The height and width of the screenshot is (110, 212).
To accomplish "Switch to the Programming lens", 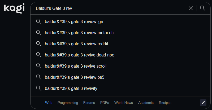I will (68, 103).
